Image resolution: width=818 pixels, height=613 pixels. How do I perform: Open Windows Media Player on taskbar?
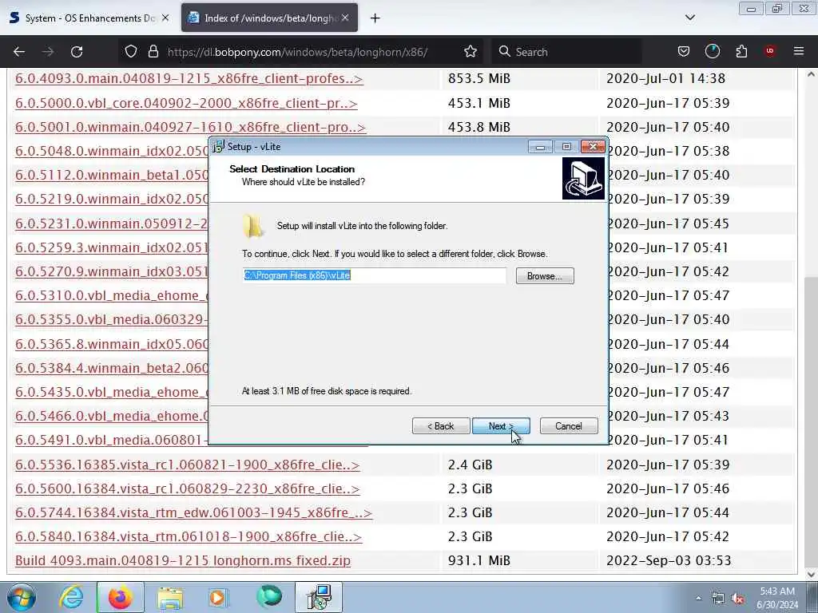click(218, 597)
